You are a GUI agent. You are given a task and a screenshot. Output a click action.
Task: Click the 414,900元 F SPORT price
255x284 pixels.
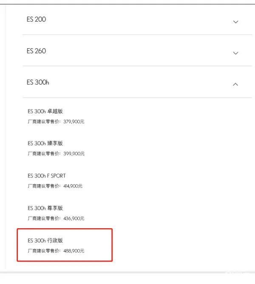pos(55,186)
